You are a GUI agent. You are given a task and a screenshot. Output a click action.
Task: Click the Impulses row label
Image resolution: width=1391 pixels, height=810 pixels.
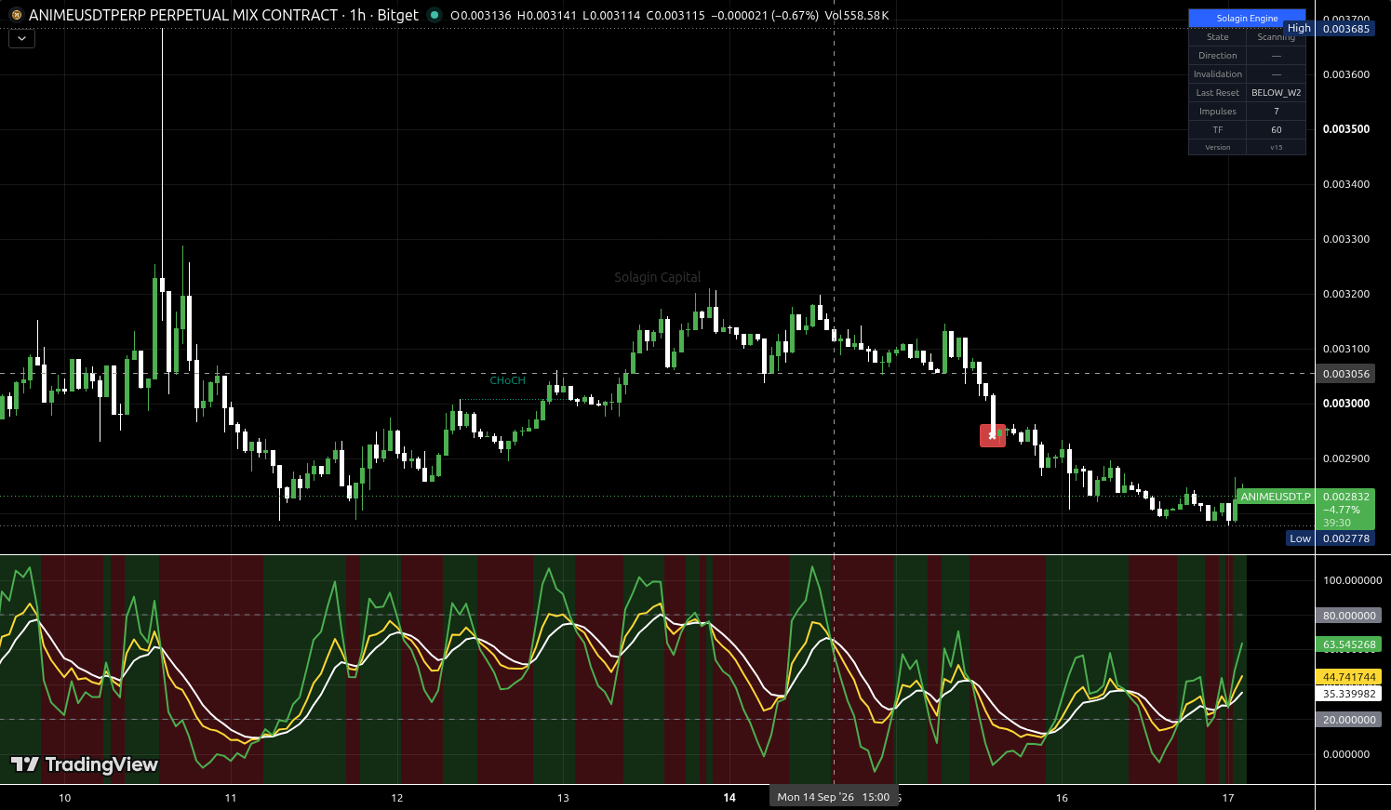tap(1217, 112)
